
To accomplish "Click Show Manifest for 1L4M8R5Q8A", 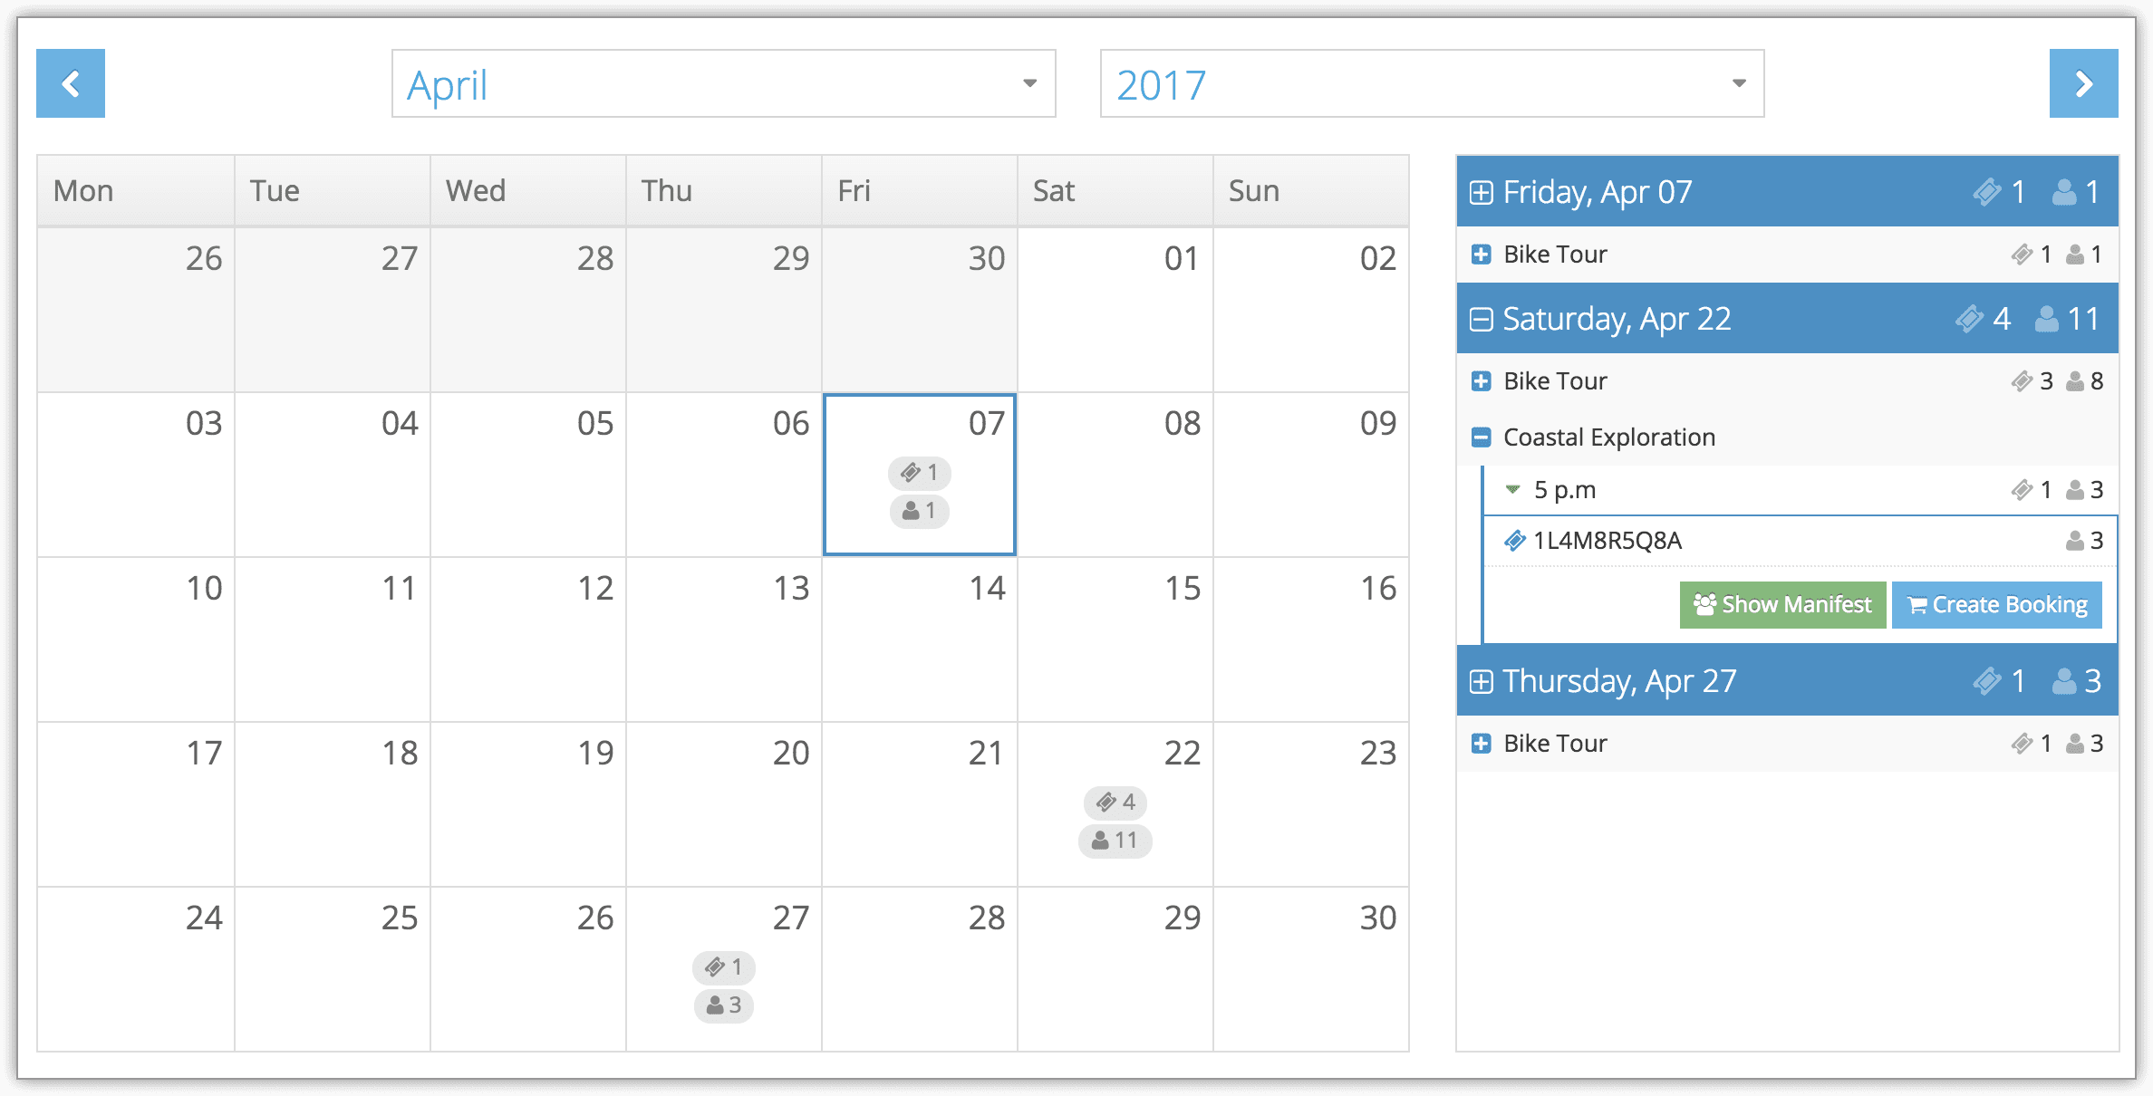I will tap(1781, 605).
